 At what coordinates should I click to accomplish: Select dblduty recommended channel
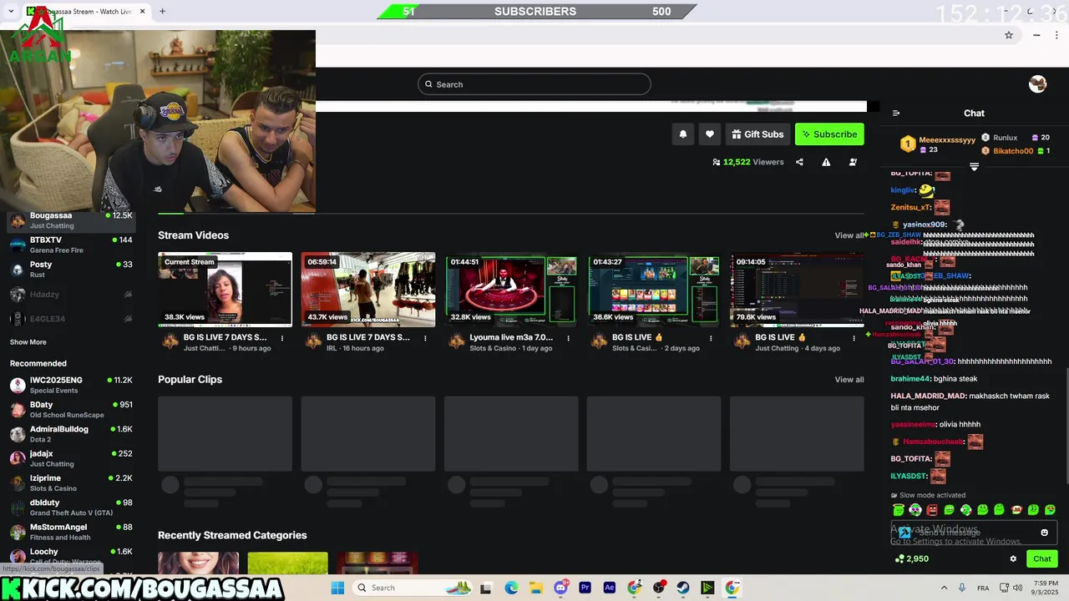coord(71,508)
